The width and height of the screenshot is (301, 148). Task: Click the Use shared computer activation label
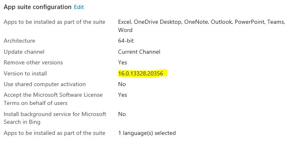(x=45, y=84)
